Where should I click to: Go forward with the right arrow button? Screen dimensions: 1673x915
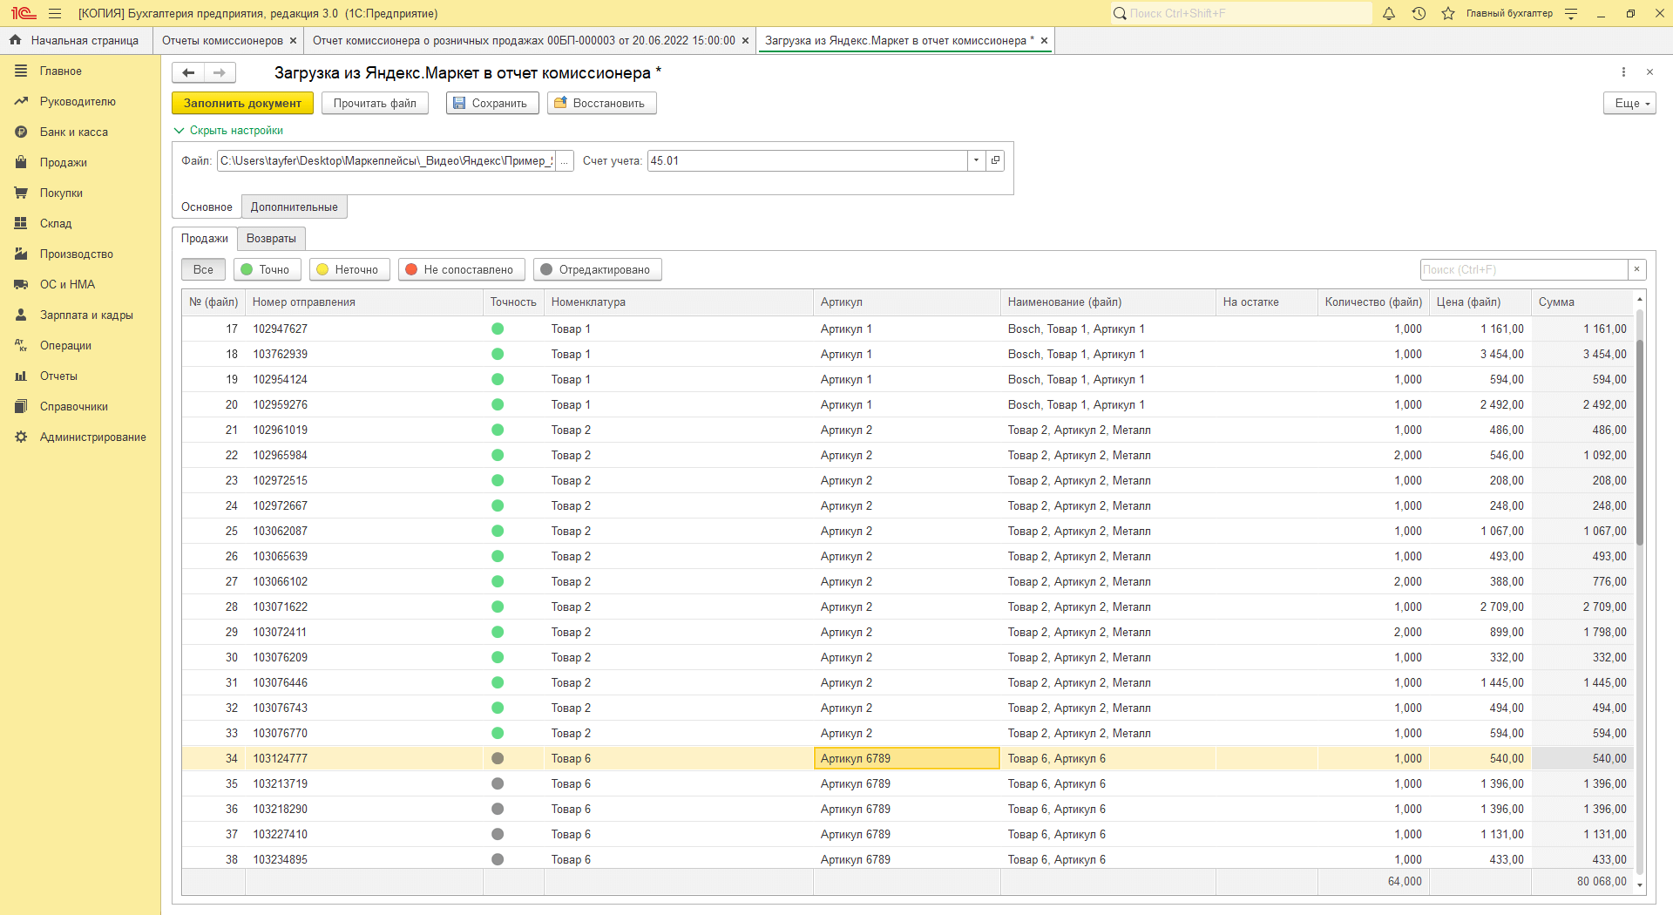tap(220, 73)
